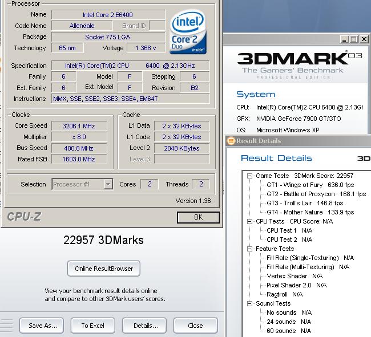This screenshot has width=371, height=337.
Task: Click the Stepping value 6
Action: (195, 76)
